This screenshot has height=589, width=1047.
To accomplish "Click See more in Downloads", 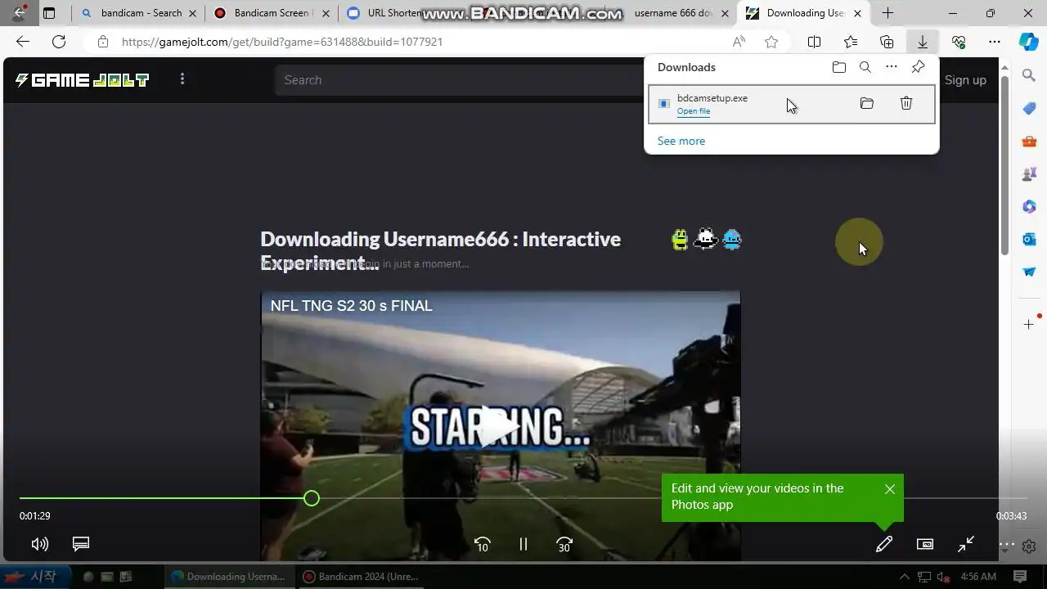I will [681, 141].
